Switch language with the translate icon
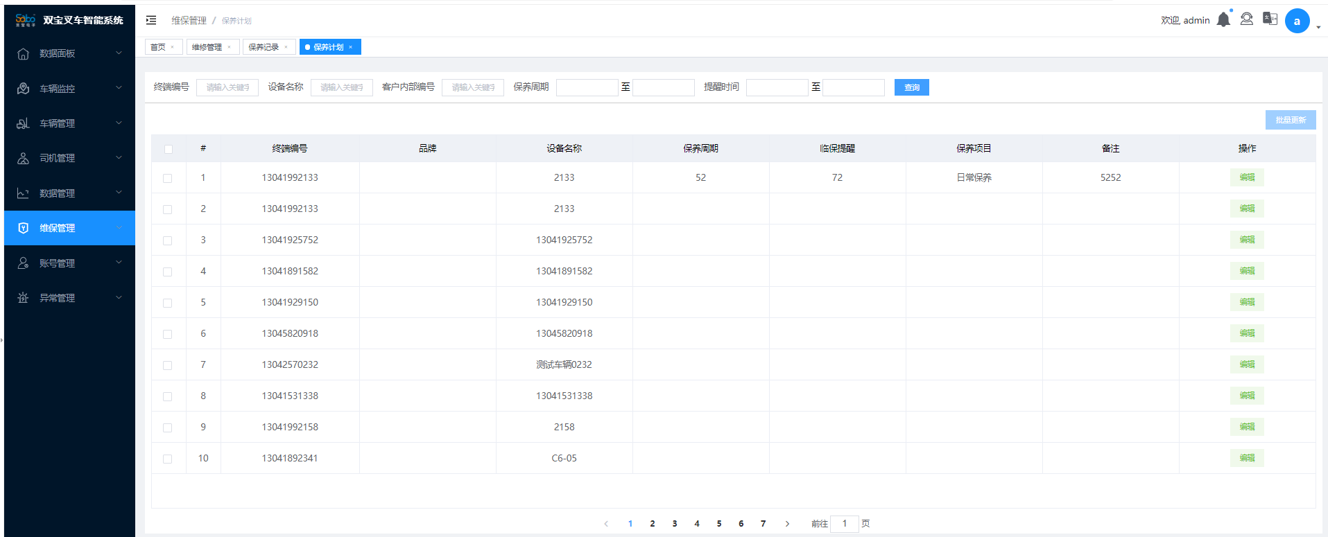1328x537 pixels. pyautogui.click(x=1270, y=19)
